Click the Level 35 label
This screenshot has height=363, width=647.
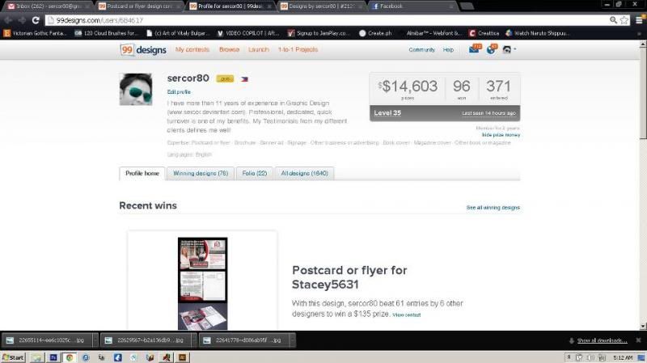pos(387,113)
